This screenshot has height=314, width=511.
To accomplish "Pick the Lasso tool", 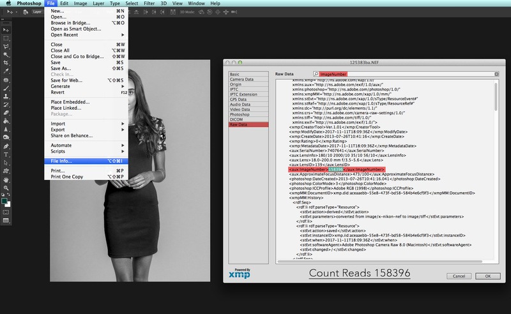I will click(x=5, y=47).
